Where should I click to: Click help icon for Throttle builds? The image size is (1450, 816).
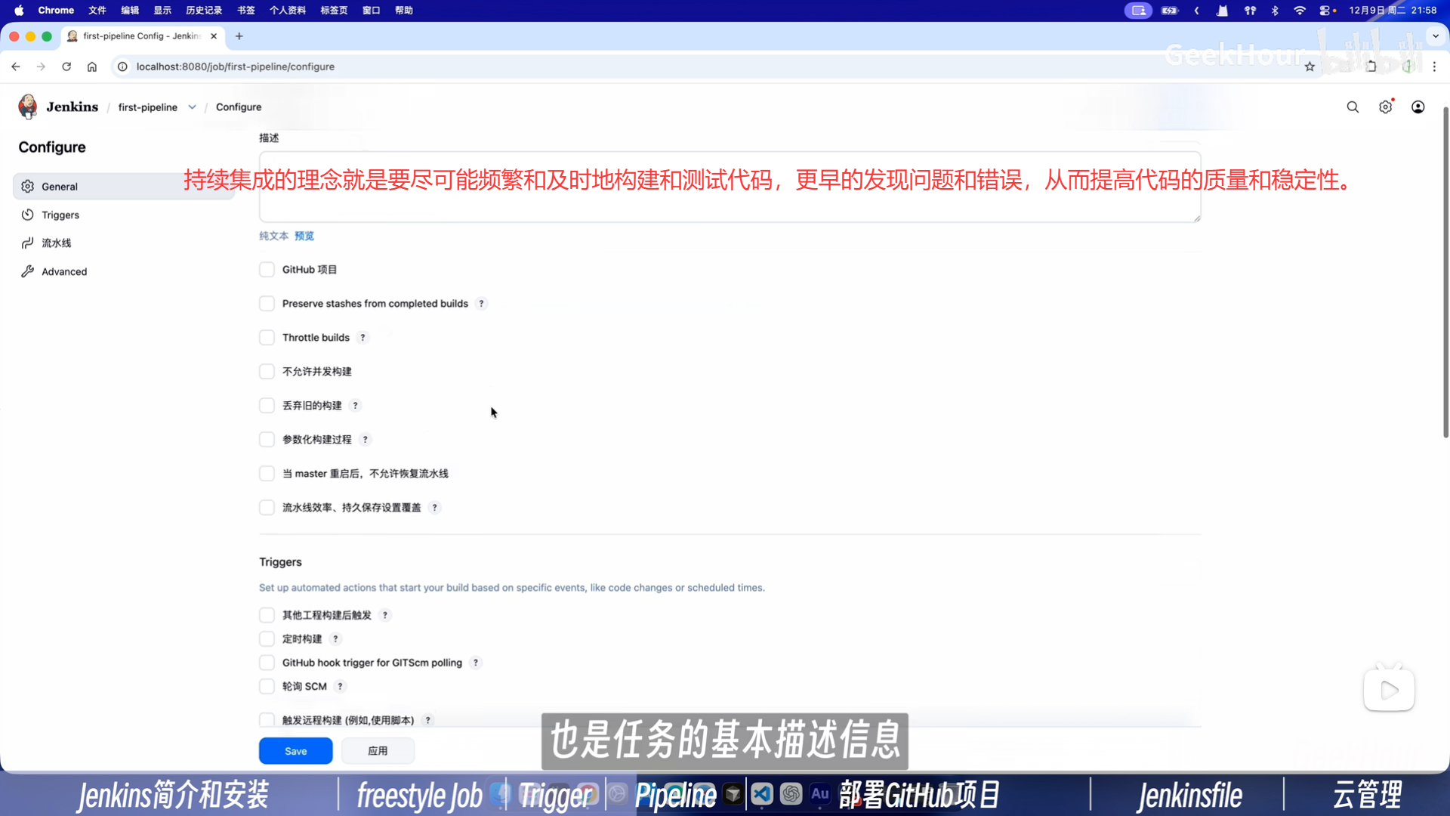[x=363, y=338]
